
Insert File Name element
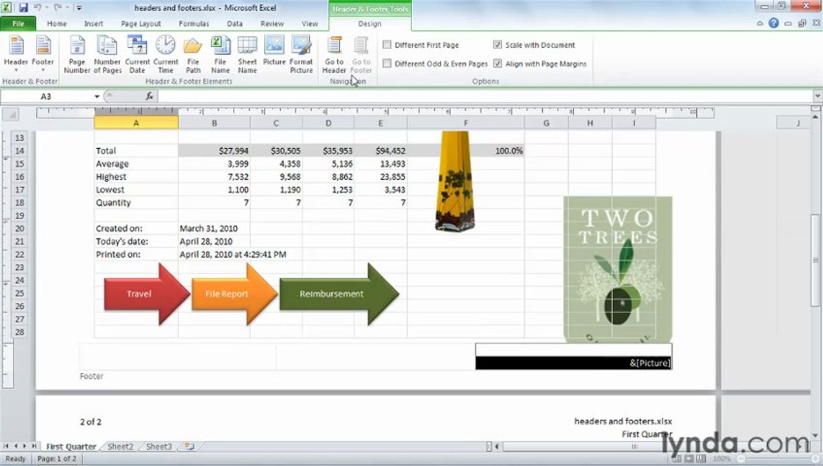point(220,54)
